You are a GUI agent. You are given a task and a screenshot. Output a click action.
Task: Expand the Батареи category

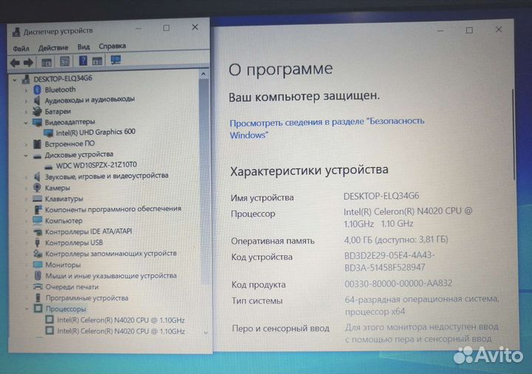(x=26, y=112)
